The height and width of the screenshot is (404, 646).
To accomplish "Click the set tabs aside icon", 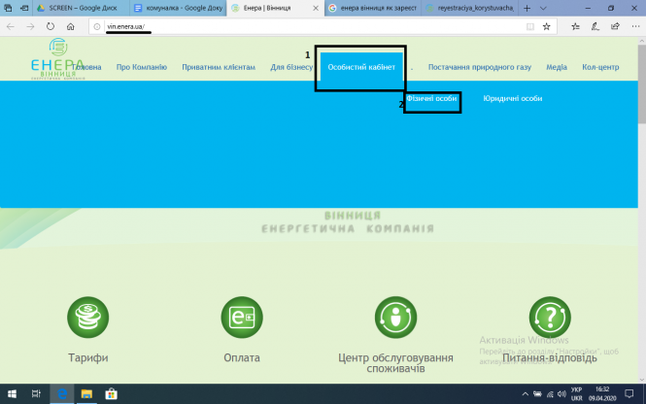I will coord(24,8).
